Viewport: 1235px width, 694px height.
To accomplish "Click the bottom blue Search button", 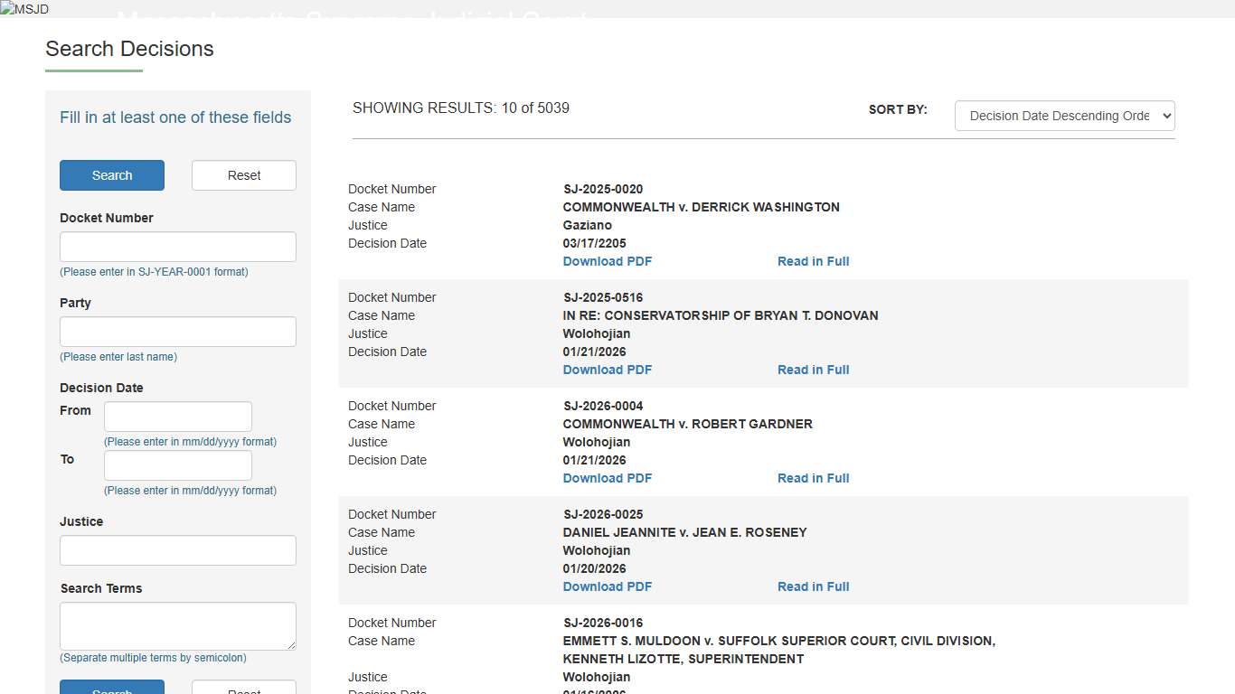I will 112,688.
